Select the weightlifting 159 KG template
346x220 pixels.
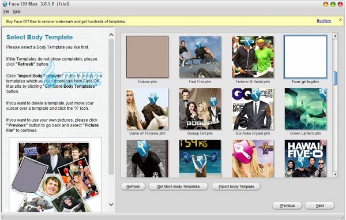click(x=200, y=158)
